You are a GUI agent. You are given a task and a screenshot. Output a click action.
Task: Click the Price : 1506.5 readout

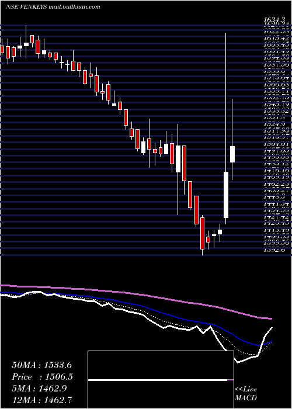(x=42, y=377)
